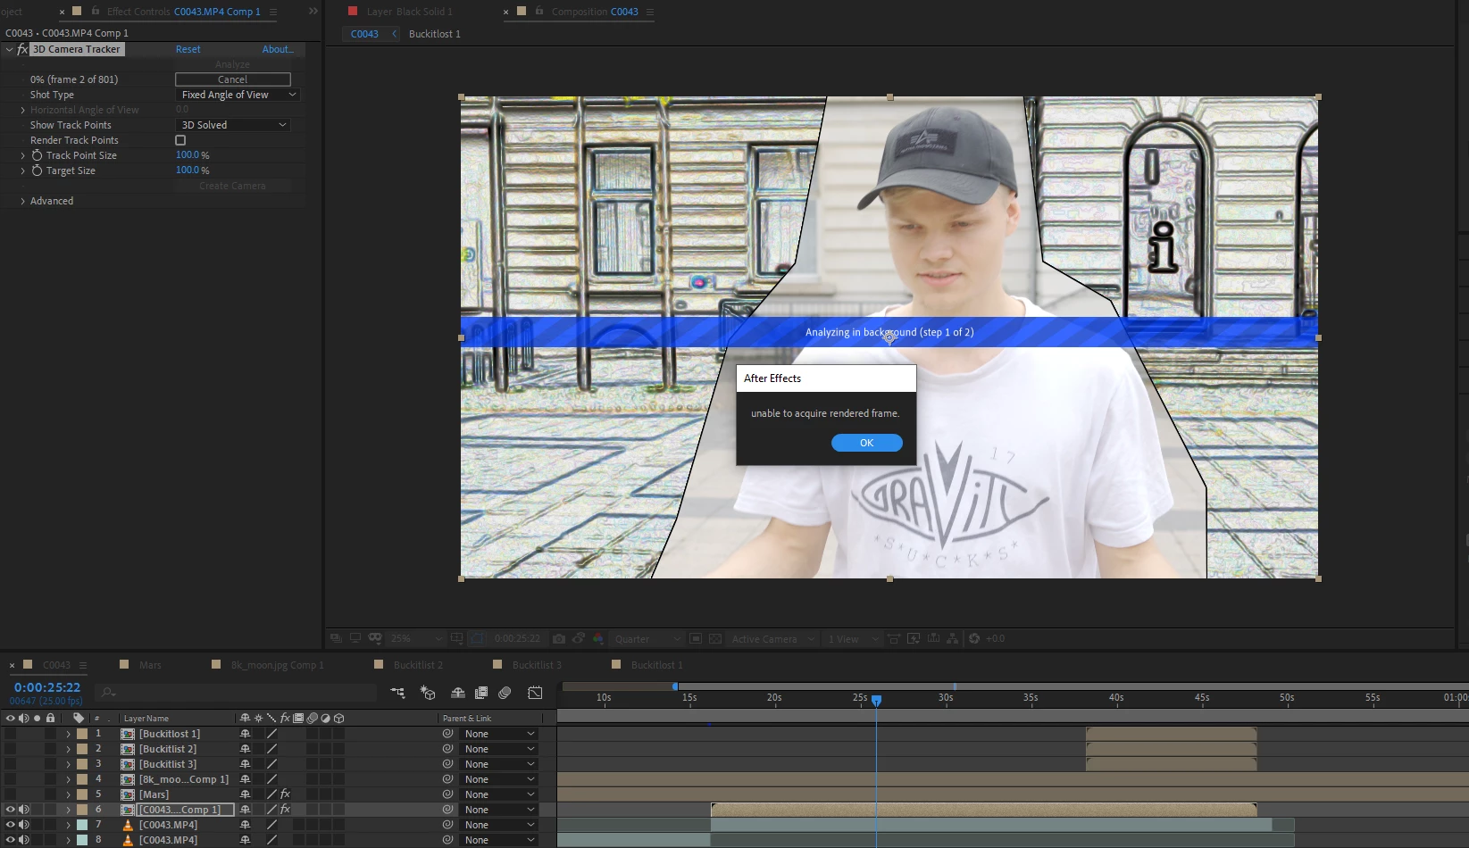
Task: Select the Buckitlost 1 breadcrumb
Action: pyautogui.click(x=435, y=34)
